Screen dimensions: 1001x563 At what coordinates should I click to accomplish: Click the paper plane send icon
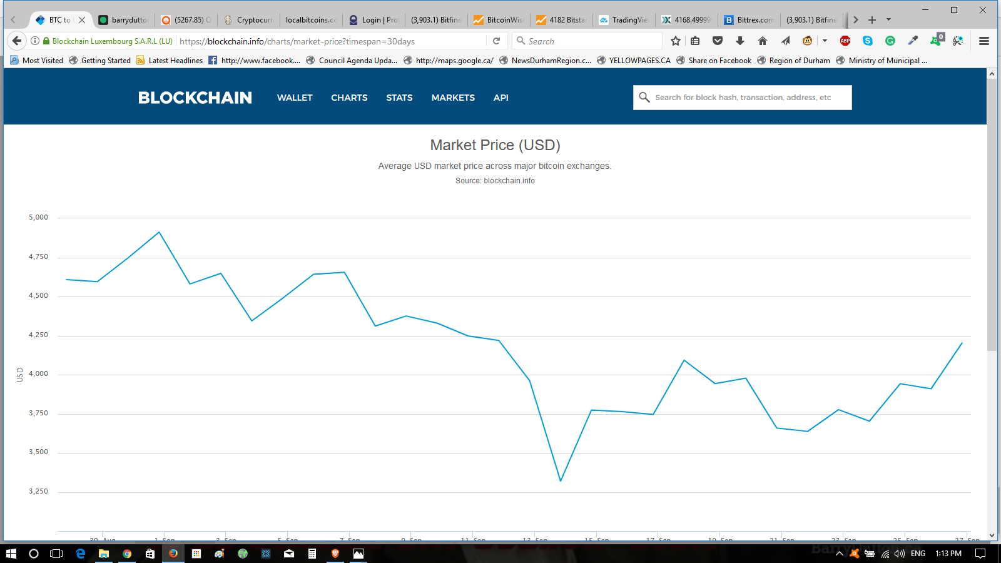coord(785,41)
